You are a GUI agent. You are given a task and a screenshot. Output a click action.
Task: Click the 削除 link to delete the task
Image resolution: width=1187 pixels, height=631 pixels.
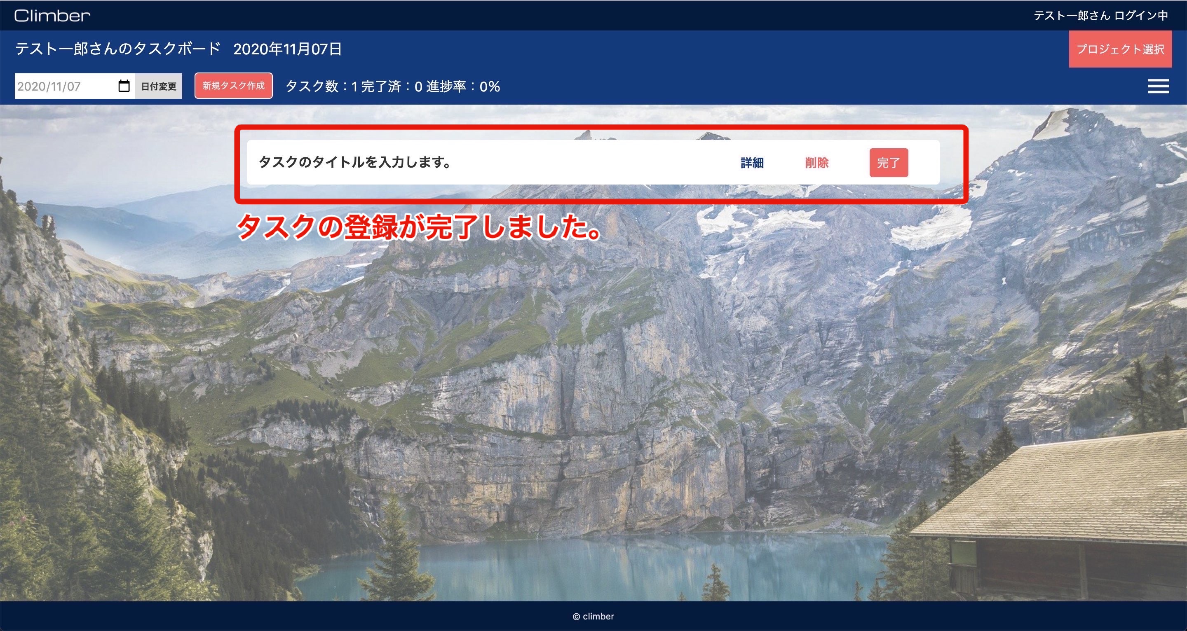[x=817, y=163]
